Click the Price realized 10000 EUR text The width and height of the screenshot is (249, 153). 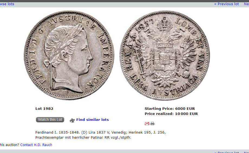coord(171,114)
